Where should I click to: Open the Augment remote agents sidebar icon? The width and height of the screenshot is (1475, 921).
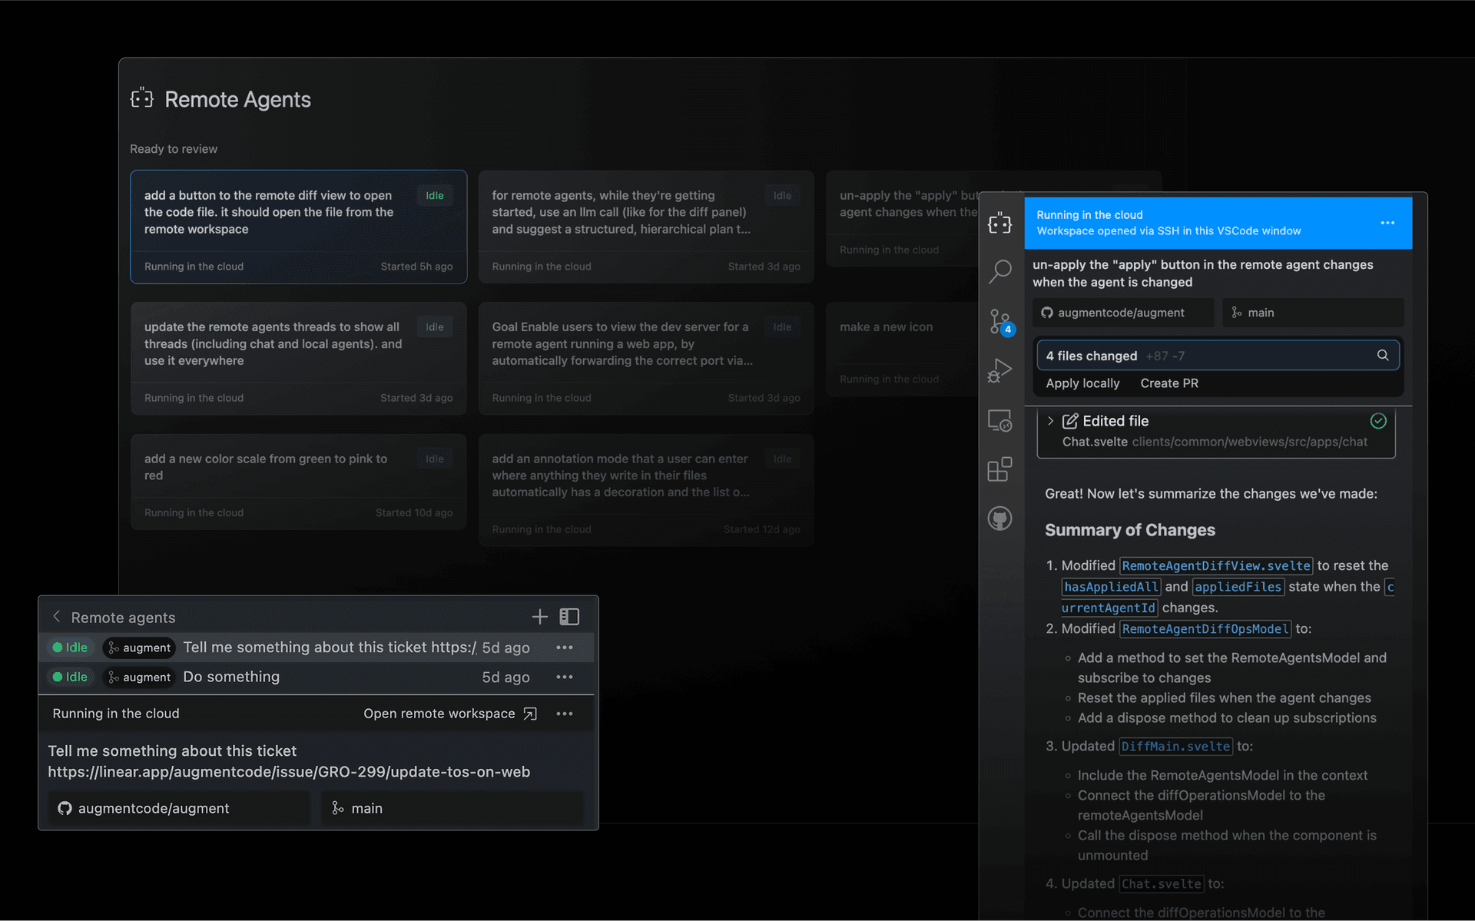click(x=999, y=224)
